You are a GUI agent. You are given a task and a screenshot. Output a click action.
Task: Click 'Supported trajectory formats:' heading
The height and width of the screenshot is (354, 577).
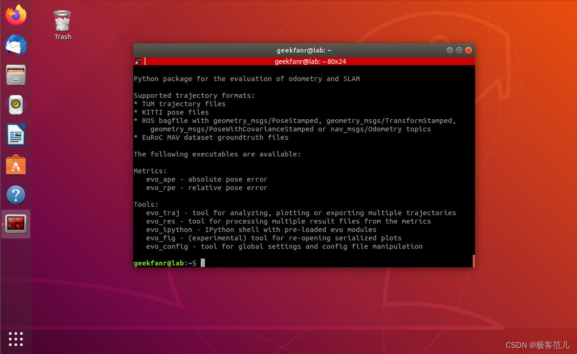tap(194, 95)
